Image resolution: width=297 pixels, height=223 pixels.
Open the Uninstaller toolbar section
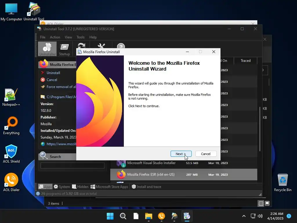(x=47, y=49)
